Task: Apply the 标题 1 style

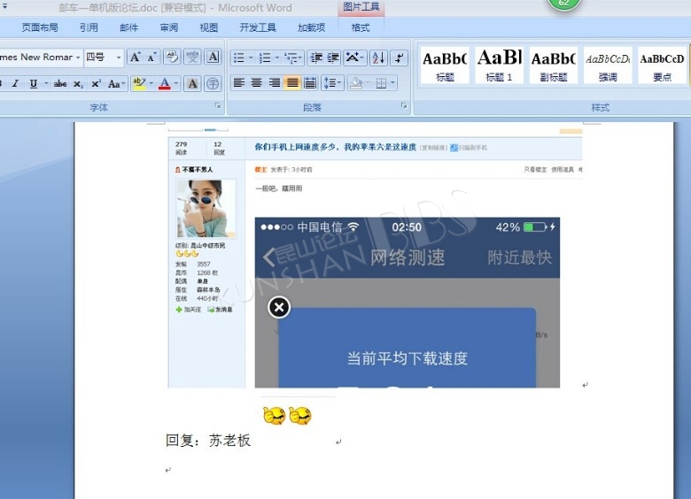Action: coord(499,65)
